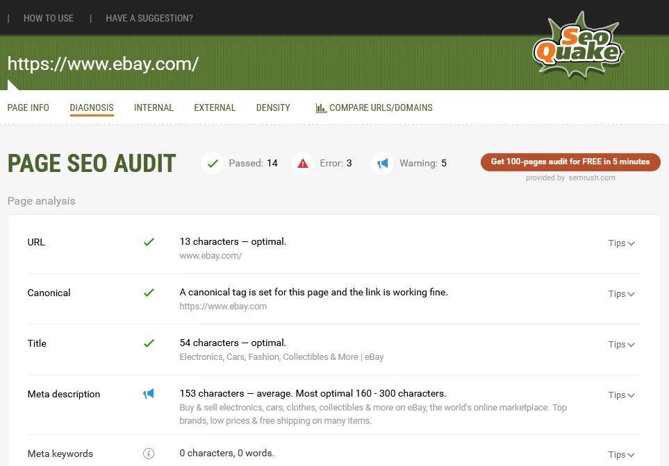Image resolution: width=669 pixels, height=466 pixels.
Task: Click the green checkmark in URL row
Action: [148, 242]
